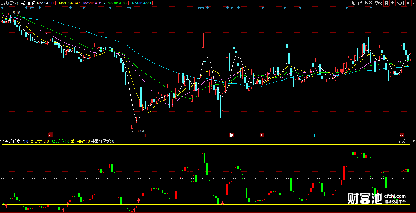Click the red L marker below chart
This screenshot has width=416, height=213.
coord(146,135)
